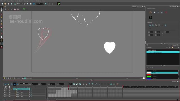180x101 pixels.
Task: Click Flip Vertical in Operations
Action: (x=153, y=25)
